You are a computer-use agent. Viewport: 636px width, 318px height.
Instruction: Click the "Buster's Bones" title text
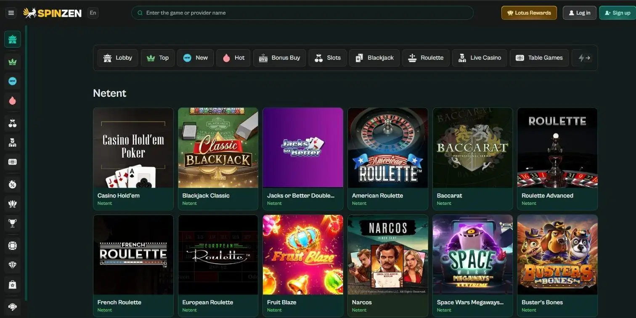click(x=542, y=302)
